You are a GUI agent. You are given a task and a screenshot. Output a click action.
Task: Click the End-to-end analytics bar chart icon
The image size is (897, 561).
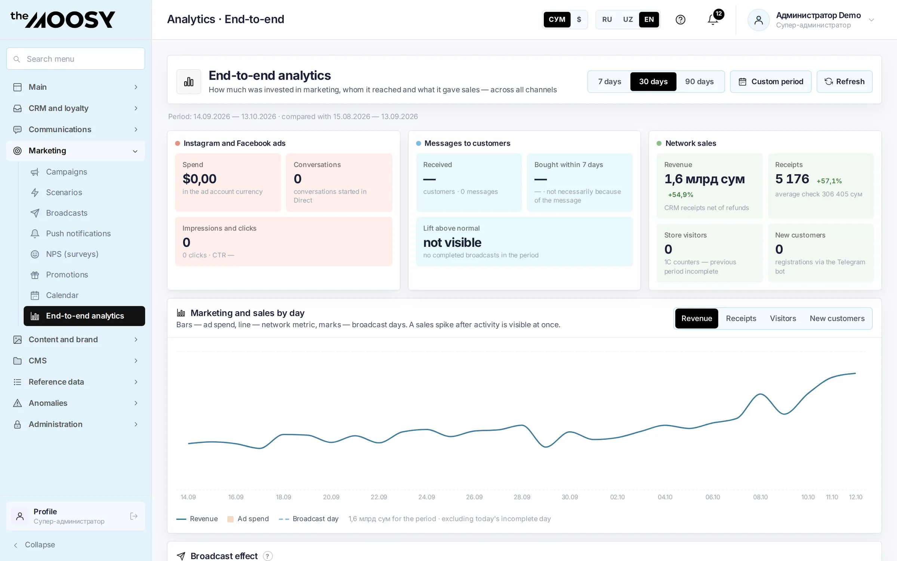pos(35,316)
